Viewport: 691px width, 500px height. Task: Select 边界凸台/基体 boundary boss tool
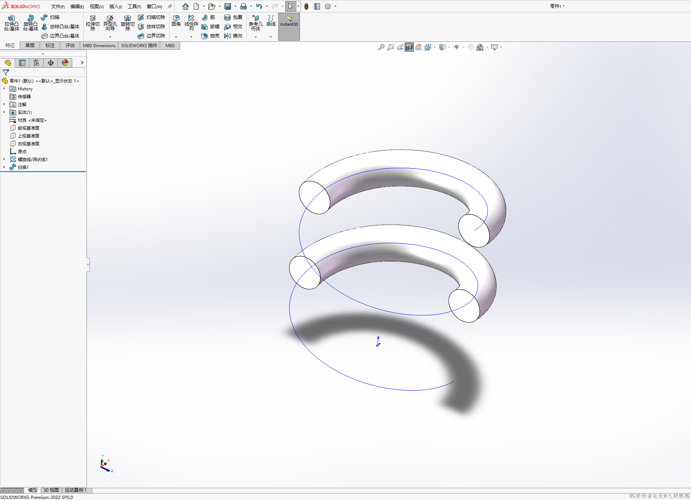tap(60, 36)
